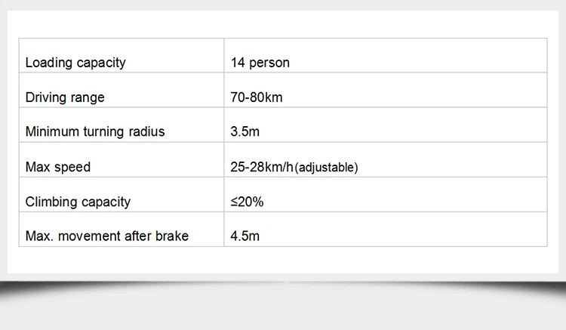Select the "14 person" value cell
Viewport: 566px width, 330px height.
tap(260, 63)
